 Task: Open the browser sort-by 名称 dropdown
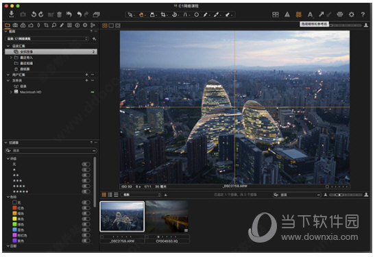coord(141,195)
